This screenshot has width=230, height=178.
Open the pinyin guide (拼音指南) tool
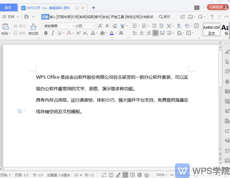coord(123,25)
